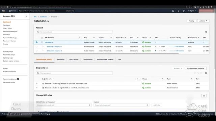The width and height of the screenshot is (216, 121).
Task: Expand the Add IAM roles dropdown
Action: click(x=63, y=105)
